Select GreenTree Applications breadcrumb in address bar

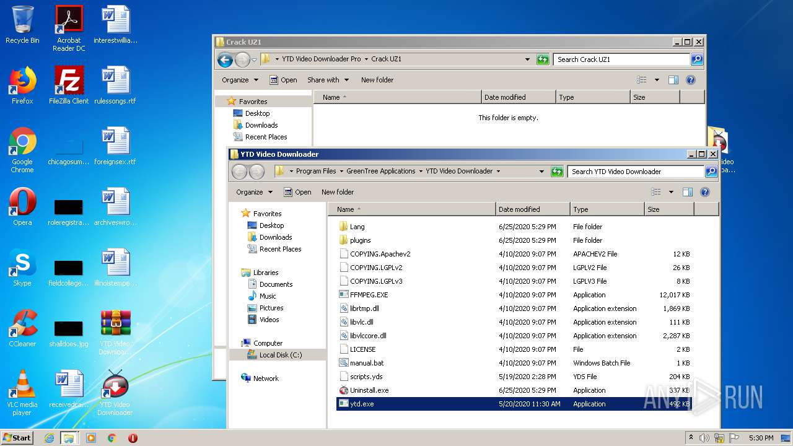pos(380,172)
